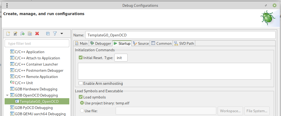Enable Arm semihosting checkbox

tap(80, 83)
